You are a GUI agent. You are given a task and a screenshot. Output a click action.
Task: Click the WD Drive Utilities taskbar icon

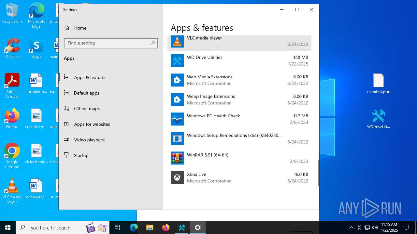pyautogui.click(x=182, y=227)
